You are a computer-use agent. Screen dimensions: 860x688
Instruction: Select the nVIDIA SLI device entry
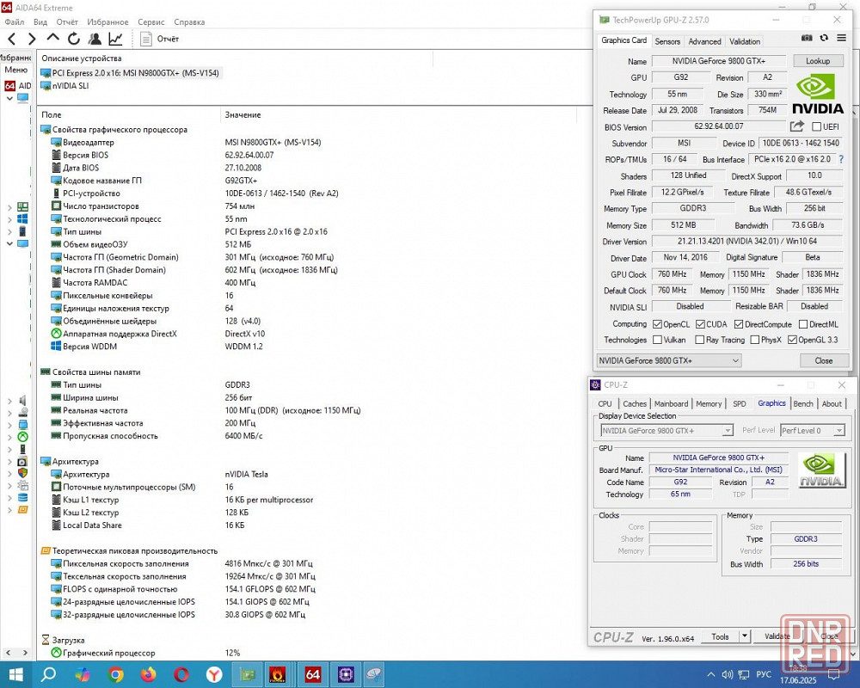coord(64,86)
